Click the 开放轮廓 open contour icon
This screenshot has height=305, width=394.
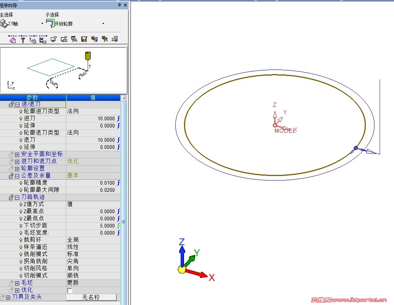50,23
